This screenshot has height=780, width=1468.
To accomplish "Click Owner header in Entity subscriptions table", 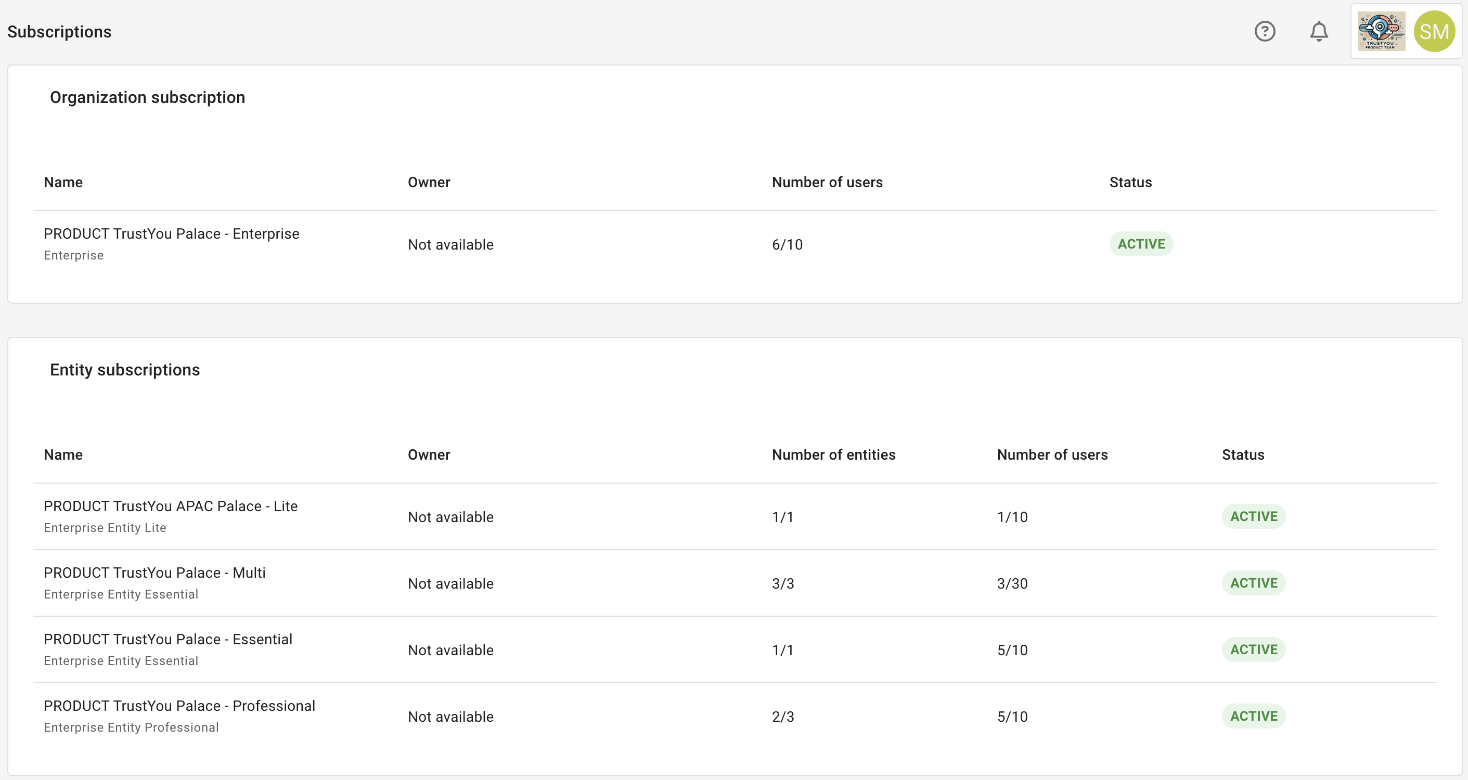I will [x=429, y=454].
